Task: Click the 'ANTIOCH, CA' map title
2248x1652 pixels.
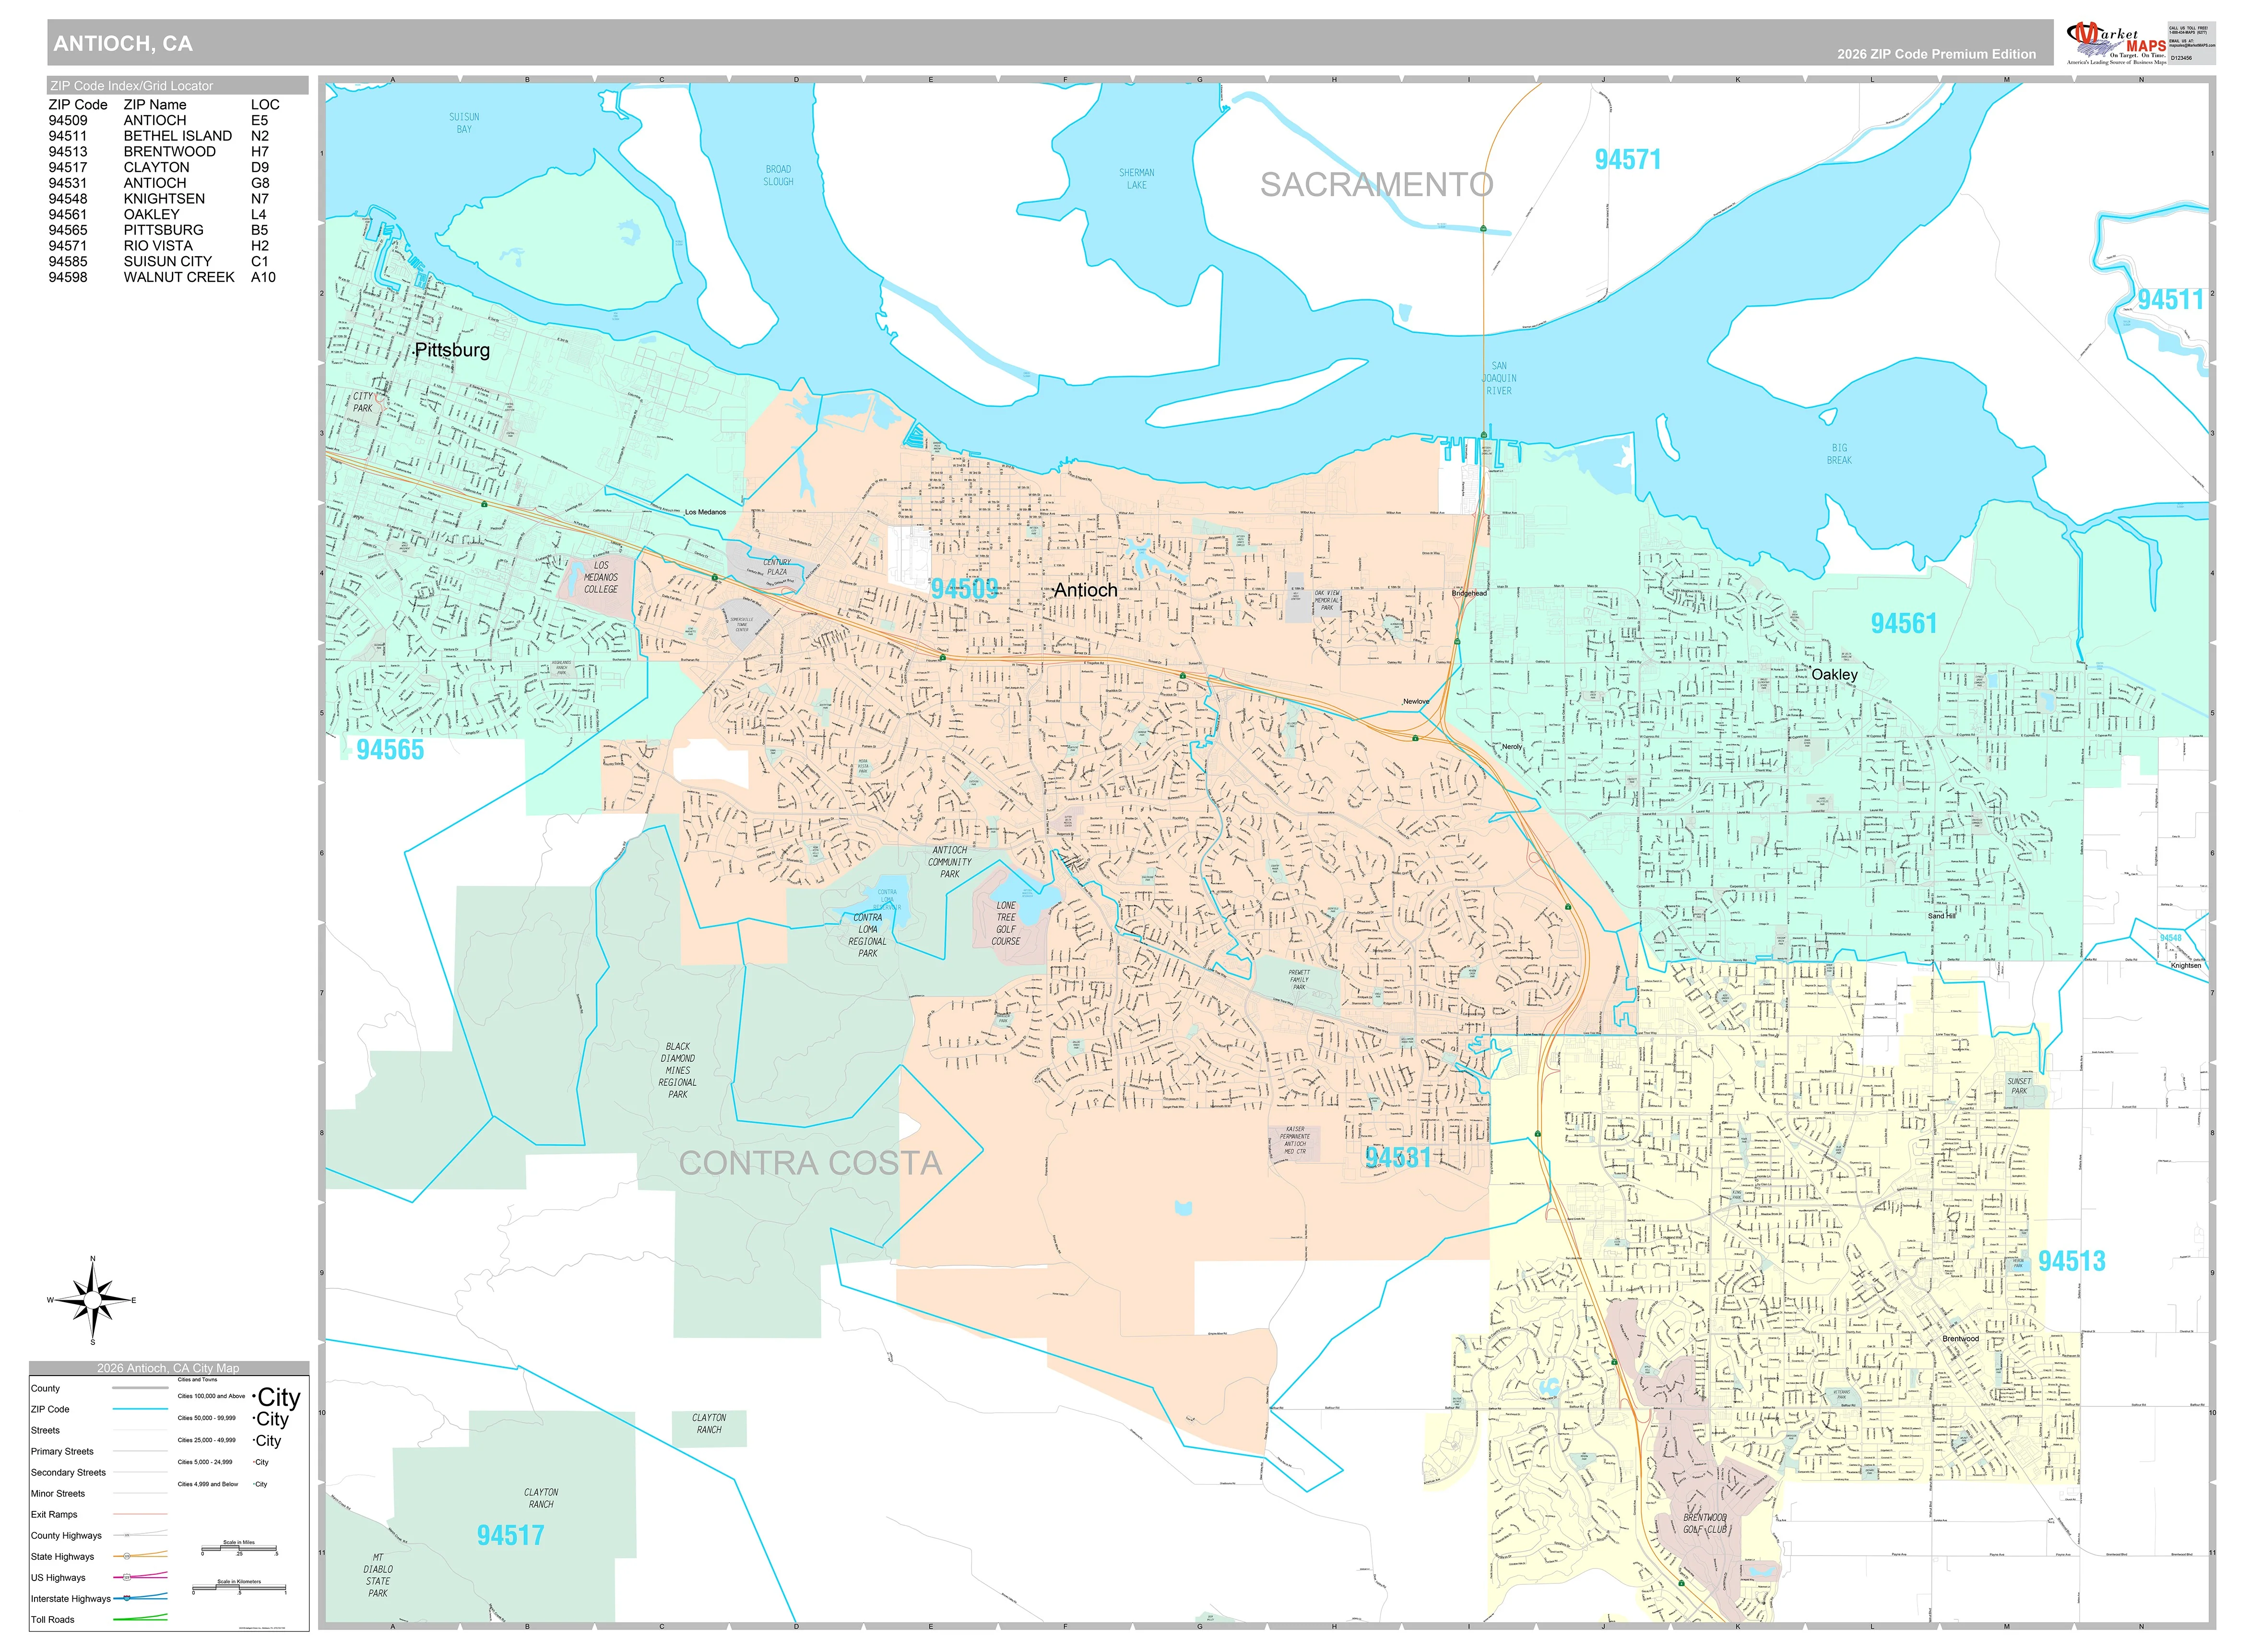Action: click(x=123, y=44)
